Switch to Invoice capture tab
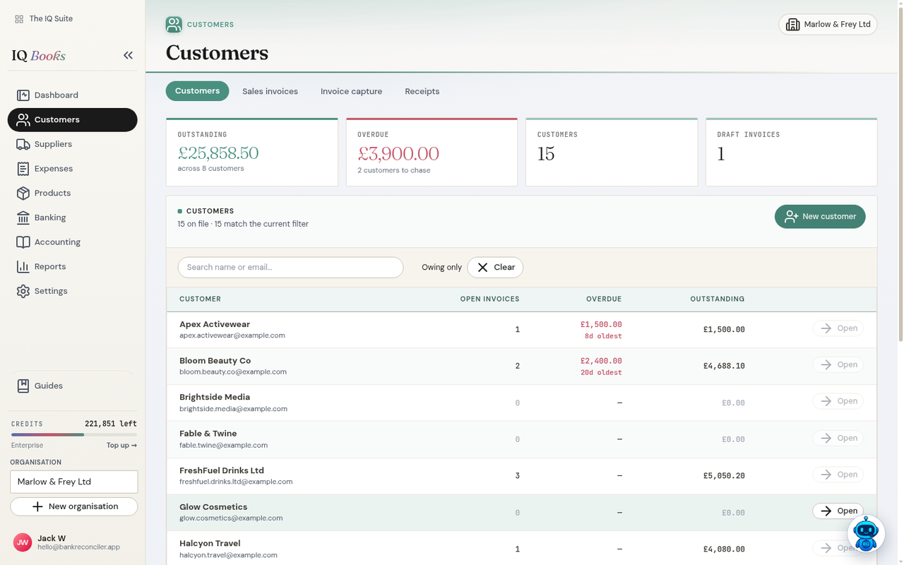Viewport: 904px width, 565px height. coord(351,91)
